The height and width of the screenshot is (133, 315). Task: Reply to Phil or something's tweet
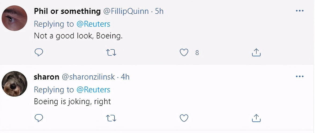[x=39, y=52]
